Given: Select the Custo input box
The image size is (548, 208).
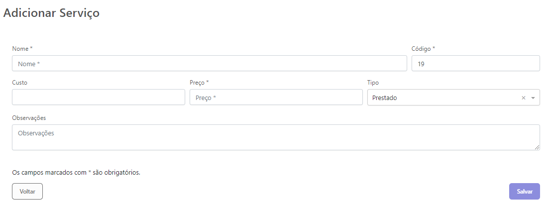Looking at the screenshot, I should click(x=98, y=98).
